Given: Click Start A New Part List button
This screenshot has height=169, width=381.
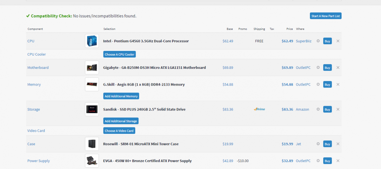Looking at the screenshot, I should coord(325,16).
